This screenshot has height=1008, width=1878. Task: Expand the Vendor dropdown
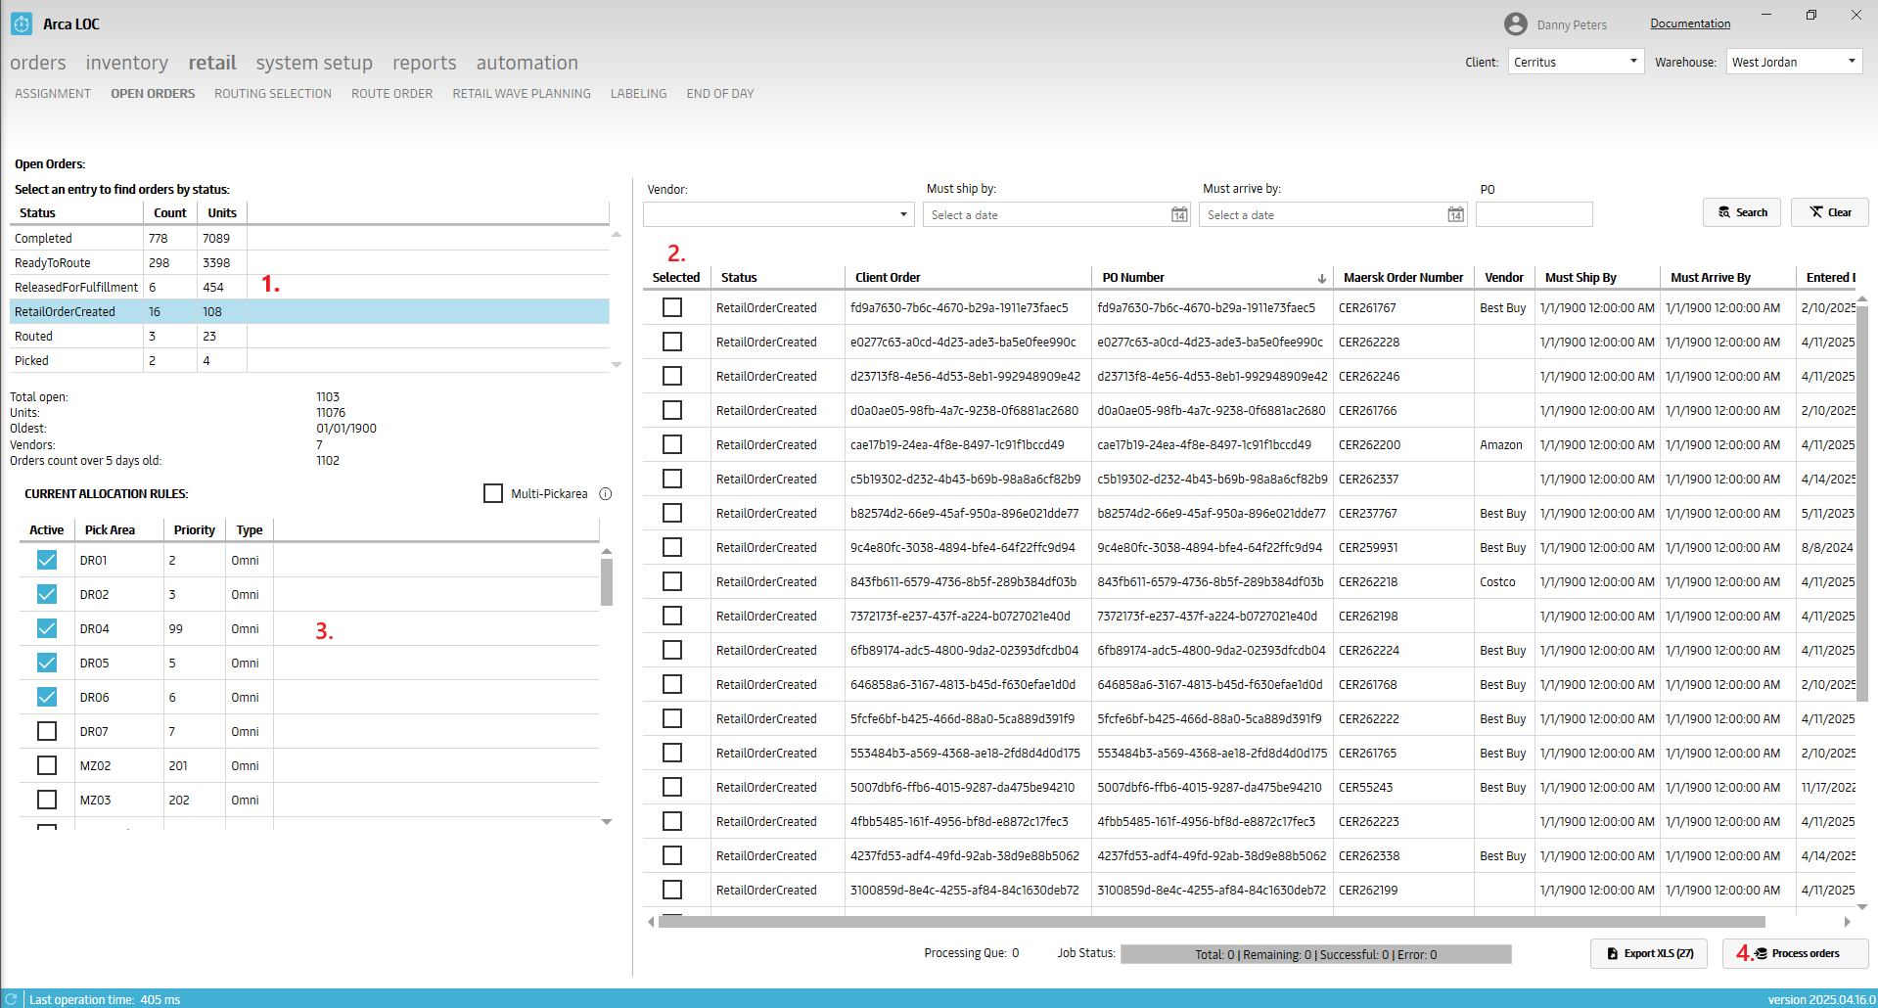[779, 214]
